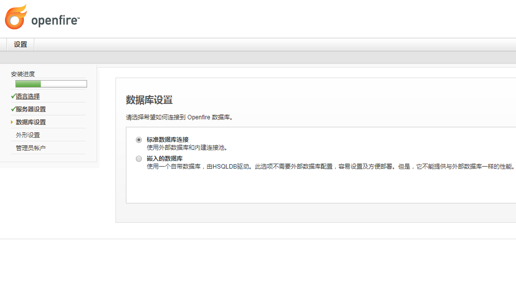This screenshot has width=516, height=281.
Task: Go to 服务器设置 step link
Action: [x=31, y=109]
